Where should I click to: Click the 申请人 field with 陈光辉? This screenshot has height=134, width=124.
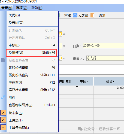tap(105, 58)
